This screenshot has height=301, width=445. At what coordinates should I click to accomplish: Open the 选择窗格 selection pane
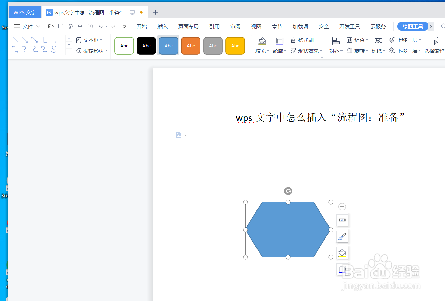434,46
